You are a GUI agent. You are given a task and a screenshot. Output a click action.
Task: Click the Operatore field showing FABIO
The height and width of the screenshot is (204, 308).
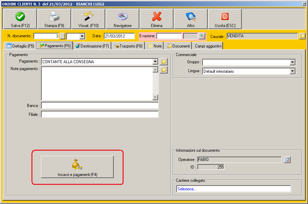coord(239,160)
